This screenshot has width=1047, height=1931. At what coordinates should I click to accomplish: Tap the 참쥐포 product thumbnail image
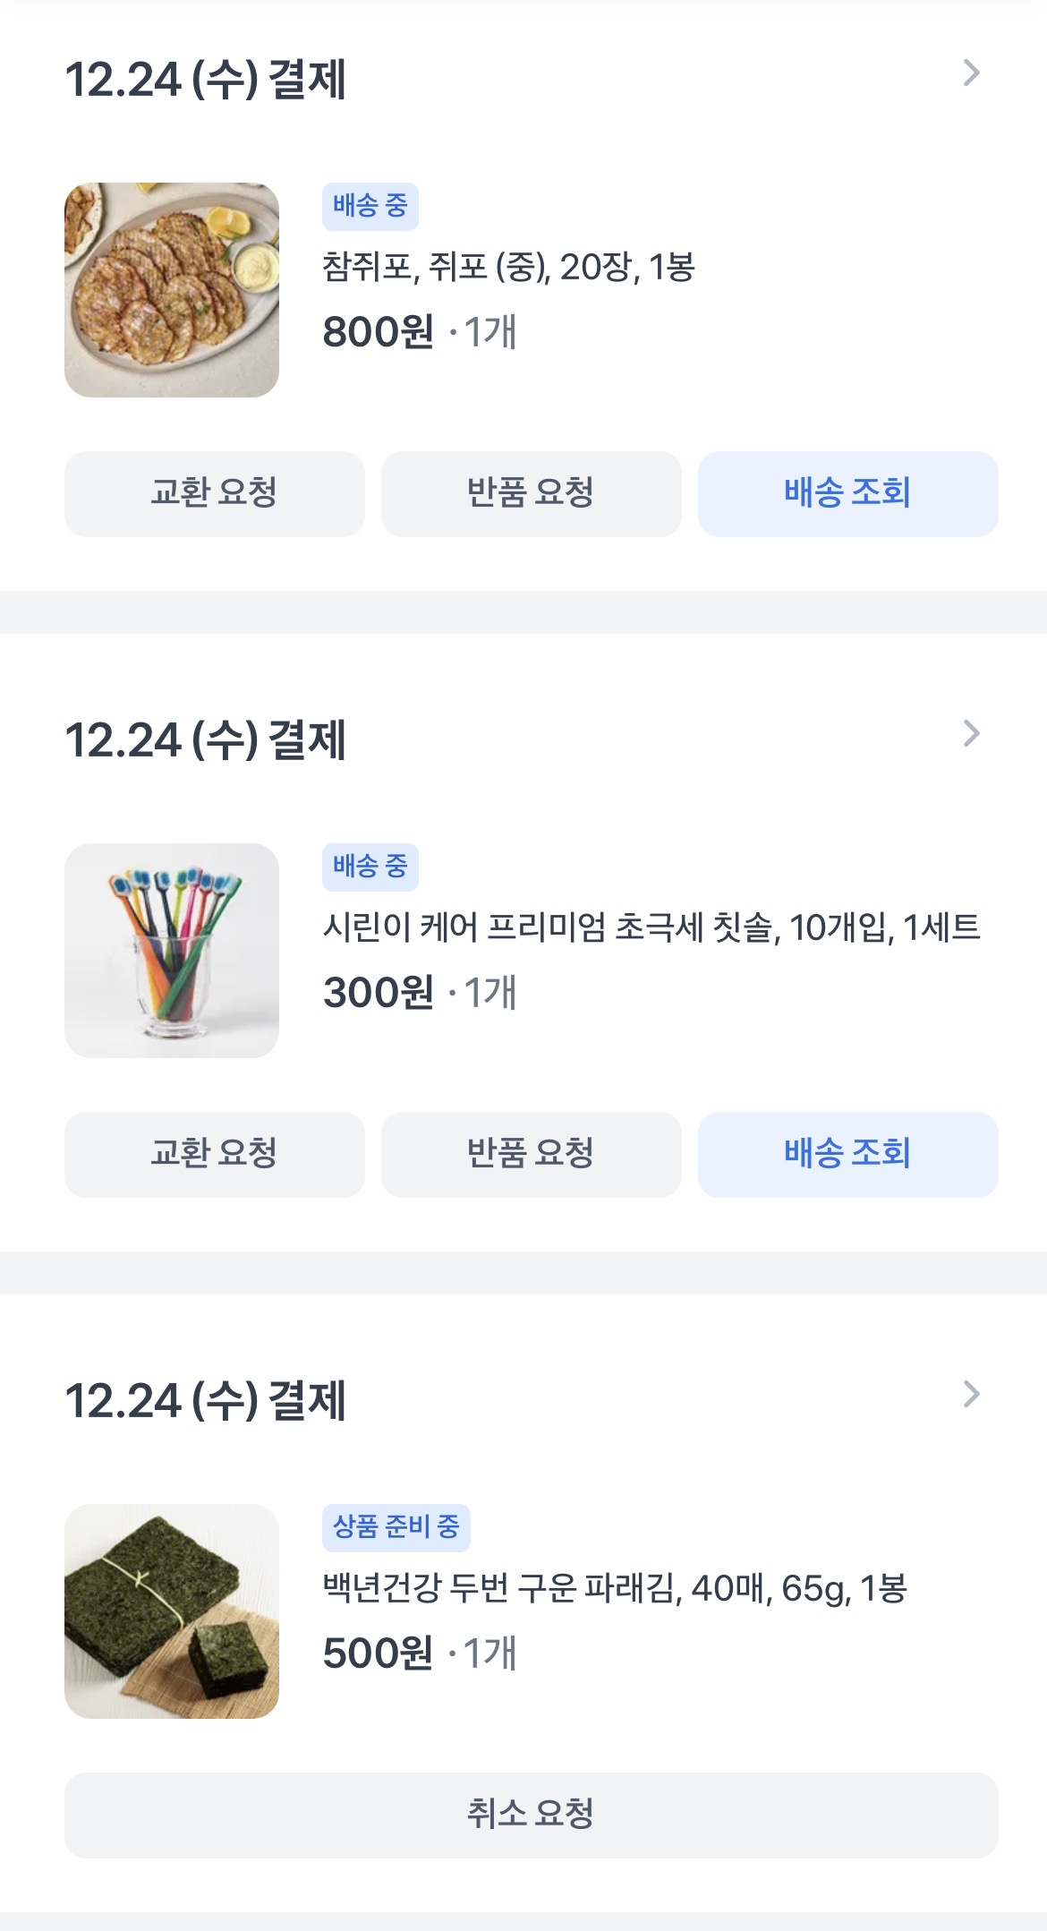coord(172,290)
